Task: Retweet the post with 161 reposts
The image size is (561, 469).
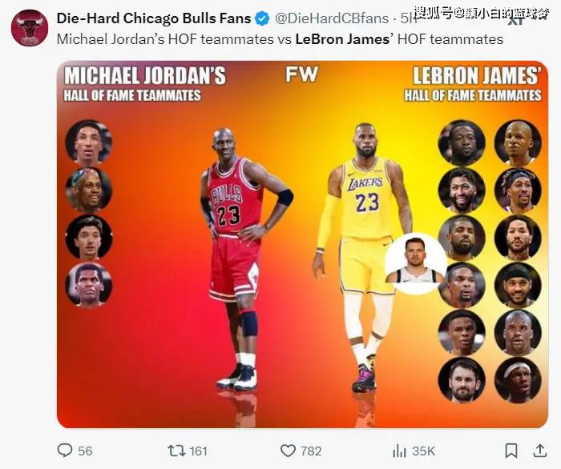Action: tap(176, 451)
